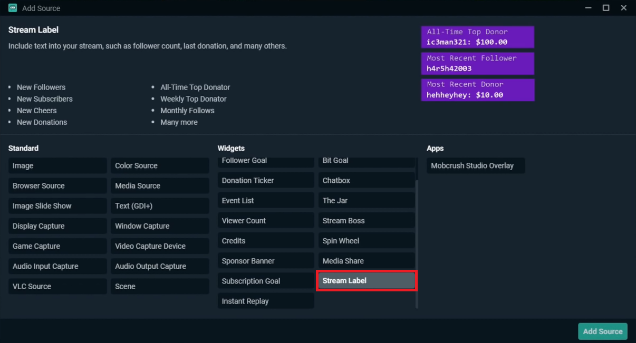Select Audio Input Capture

pyautogui.click(x=57, y=266)
